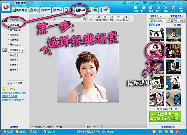Click the 换底 toolbar icon
This screenshot has height=135, width=187.
click(x=125, y=18)
